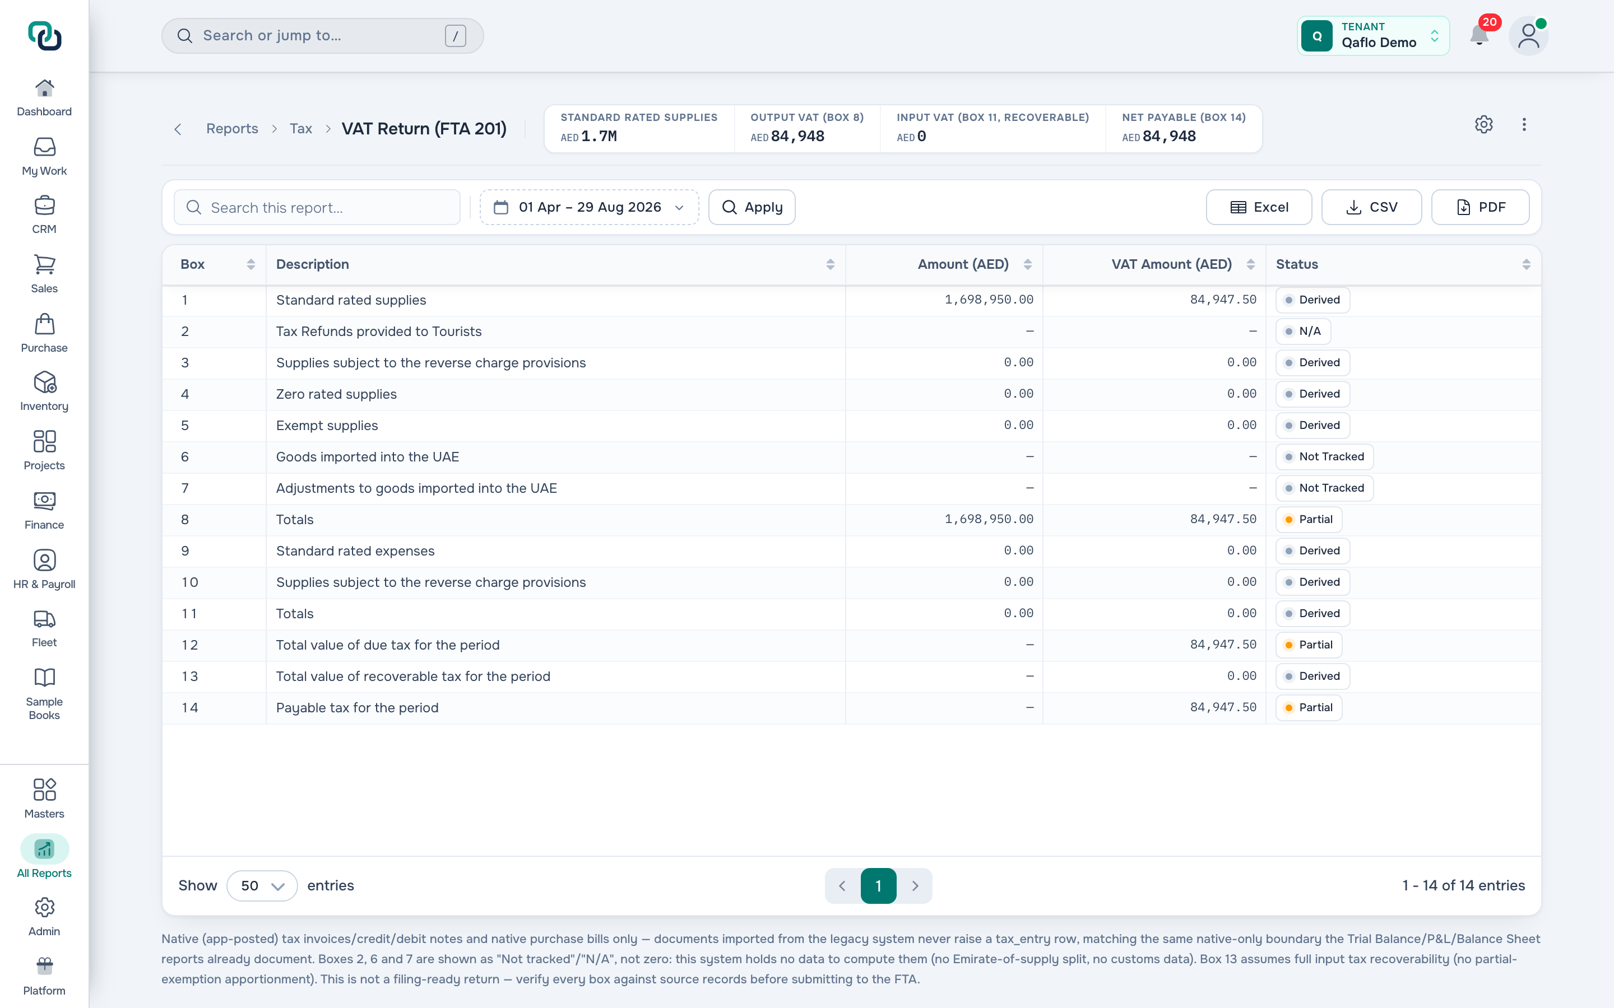The image size is (1614, 1008).
Task: Open the Platform section
Action: pos(44,977)
